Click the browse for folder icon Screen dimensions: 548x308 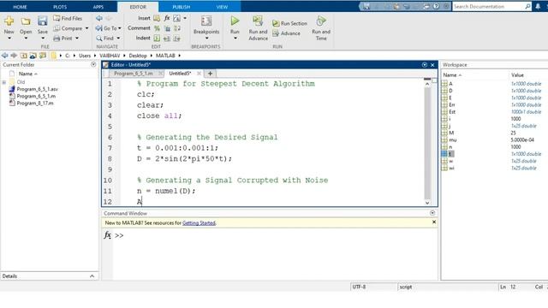(33, 55)
